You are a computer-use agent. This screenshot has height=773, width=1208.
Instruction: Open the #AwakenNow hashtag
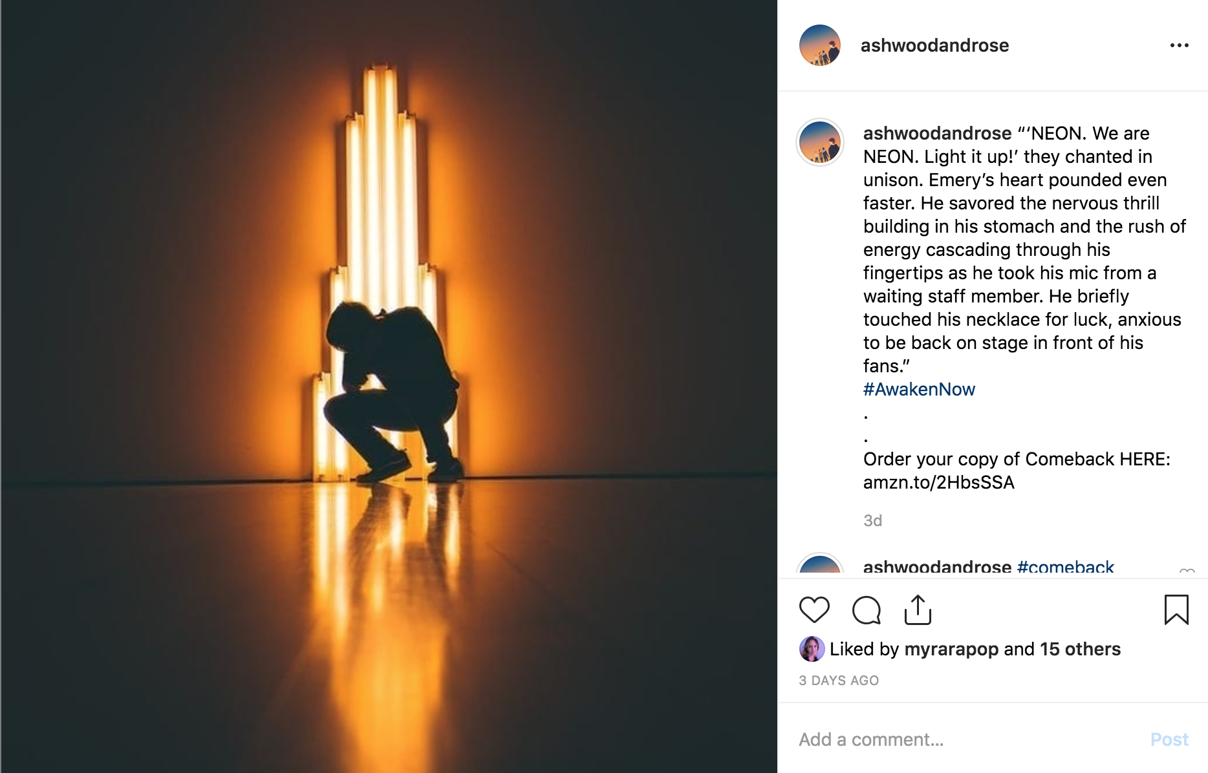(x=918, y=388)
